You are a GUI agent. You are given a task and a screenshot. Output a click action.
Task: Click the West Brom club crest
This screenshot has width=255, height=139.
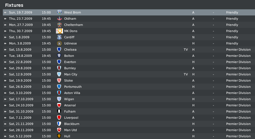pos(59,12)
